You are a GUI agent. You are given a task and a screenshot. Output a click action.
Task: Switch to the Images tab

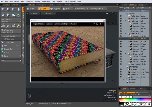click(142, 5)
